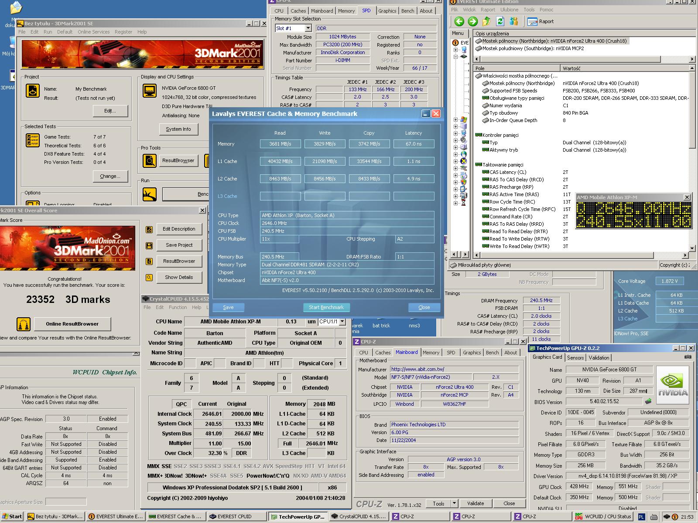Image resolution: width=698 pixels, height=523 pixels.
Task: Click the System Info button in 3DMark
Action: 178,129
